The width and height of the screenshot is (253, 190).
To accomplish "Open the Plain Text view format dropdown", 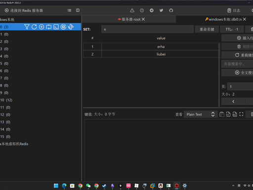I will click(x=201, y=114).
